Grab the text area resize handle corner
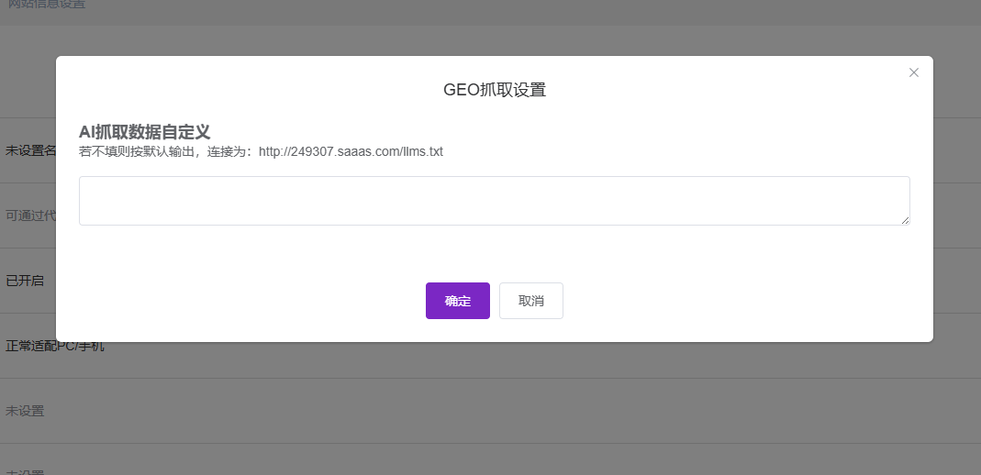The width and height of the screenshot is (981, 475). [905, 220]
